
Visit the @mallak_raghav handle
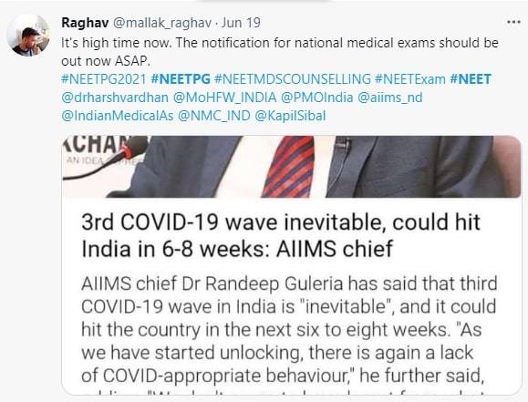(x=161, y=23)
